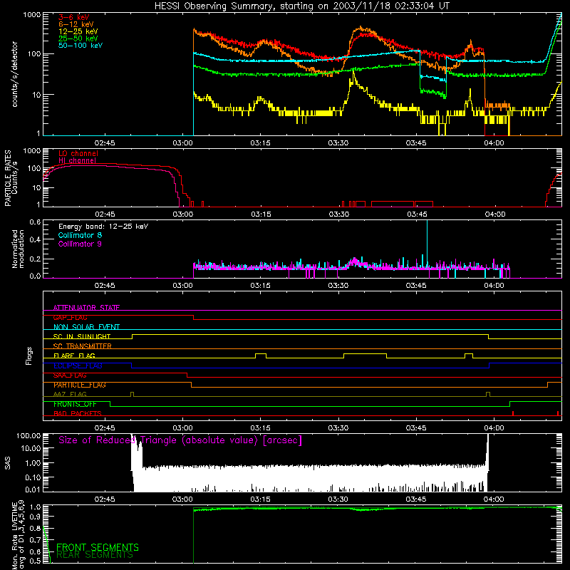This screenshot has height=570, width=570.
Task: Click the BAD_PACKETS red tick after 04:00
Action: point(513,413)
